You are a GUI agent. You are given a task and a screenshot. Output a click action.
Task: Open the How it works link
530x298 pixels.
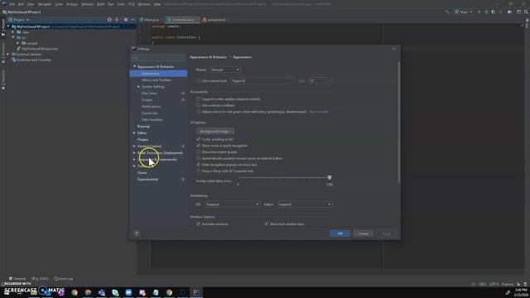click(318, 112)
